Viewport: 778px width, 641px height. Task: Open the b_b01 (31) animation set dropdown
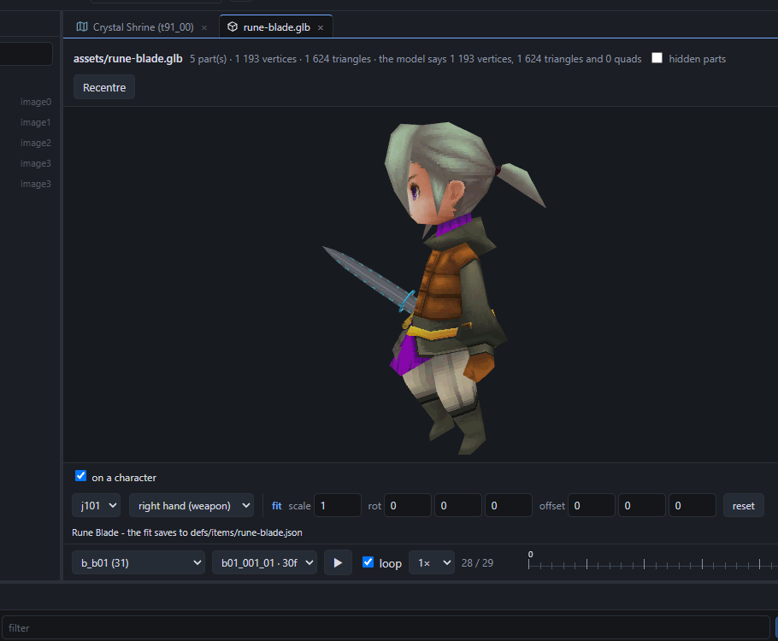click(139, 562)
